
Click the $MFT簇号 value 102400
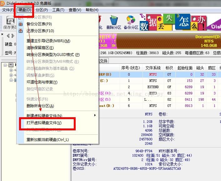click(138, 155)
